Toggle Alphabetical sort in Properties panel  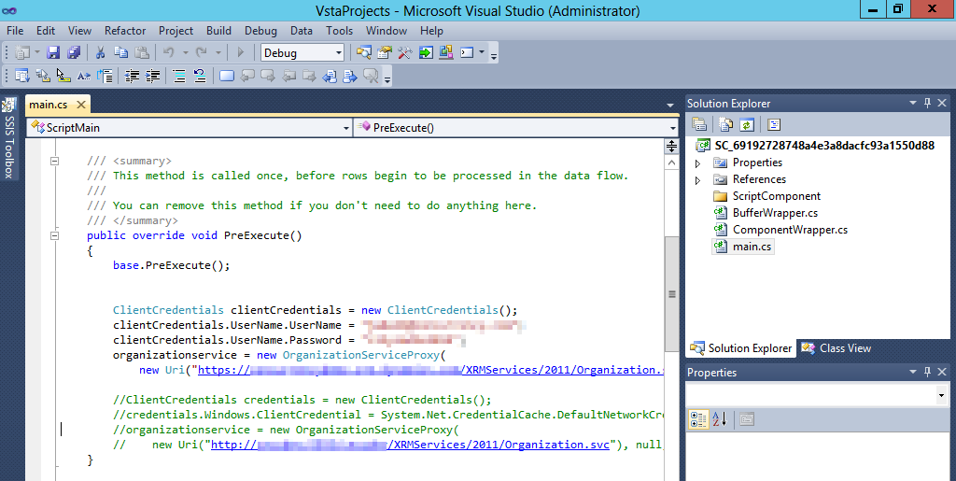click(x=719, y=419)
